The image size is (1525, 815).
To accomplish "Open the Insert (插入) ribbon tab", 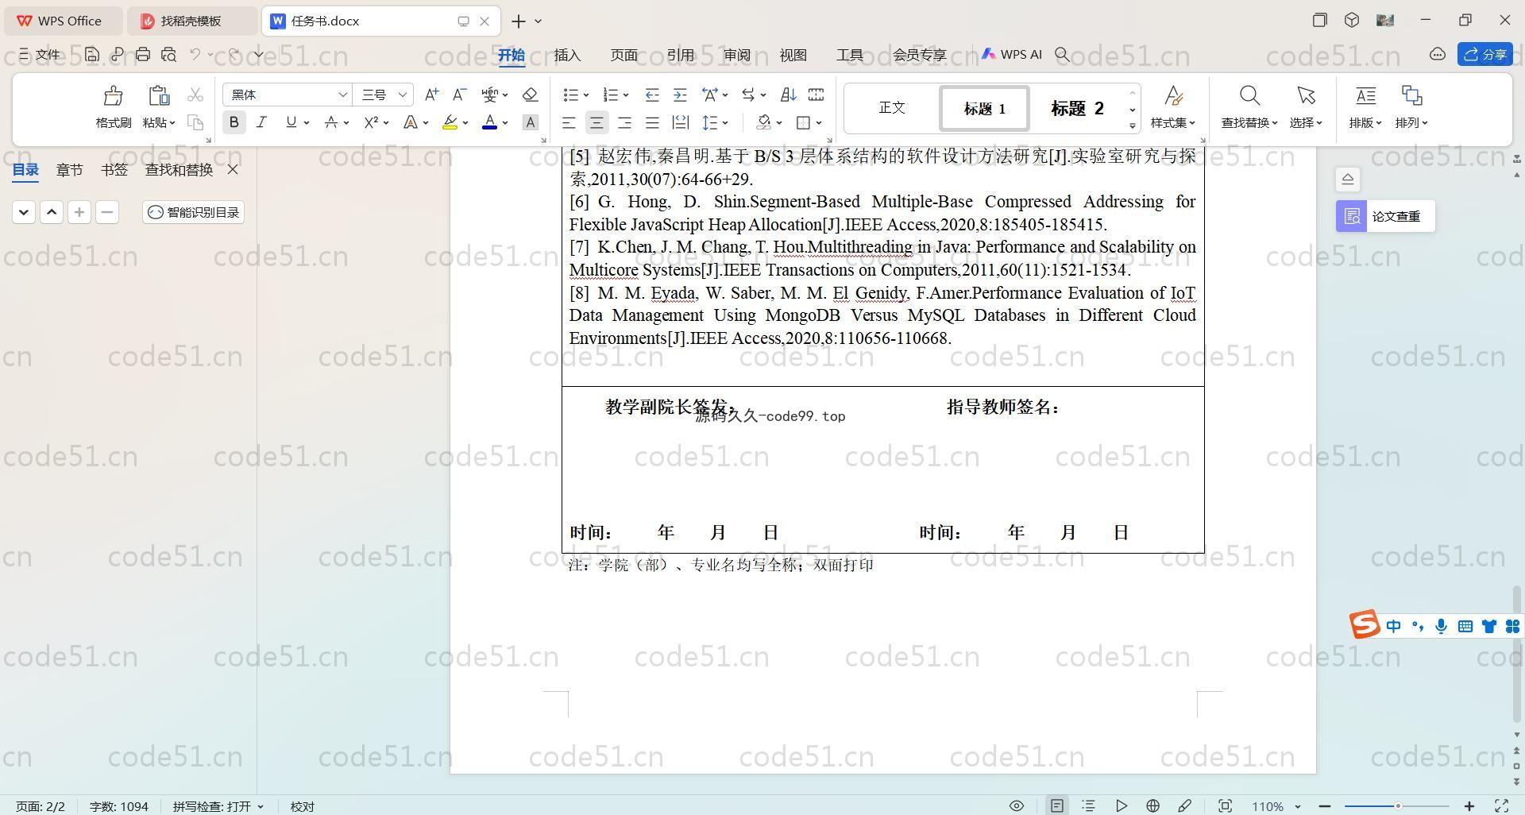I will (x=567, y=55).
